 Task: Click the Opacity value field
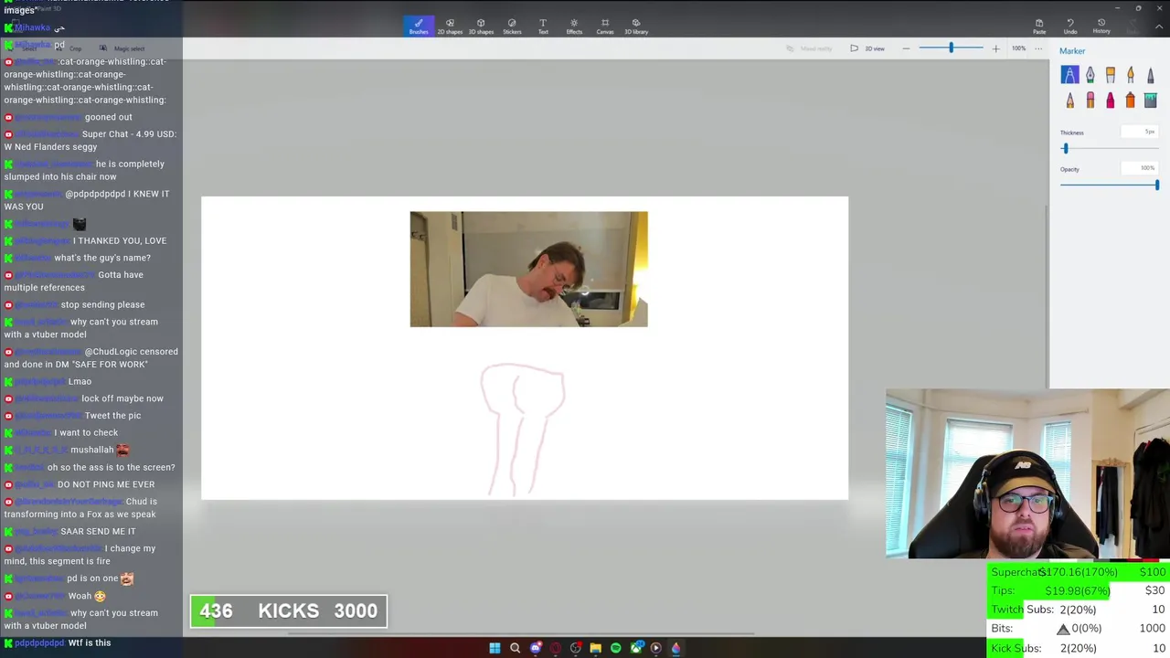[1140, 168]
